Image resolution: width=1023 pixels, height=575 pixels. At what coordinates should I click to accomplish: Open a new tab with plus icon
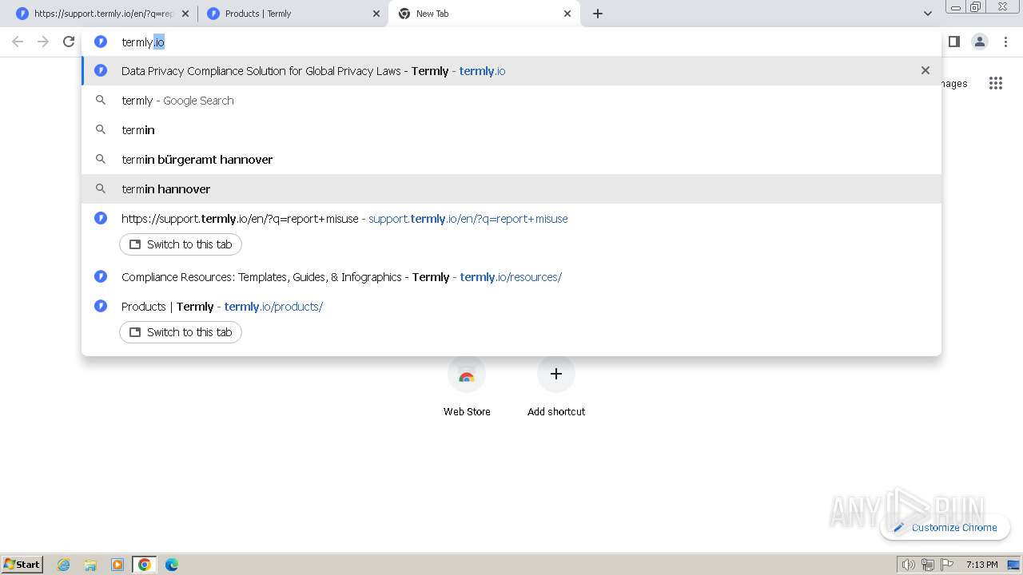tap(597, 14)
